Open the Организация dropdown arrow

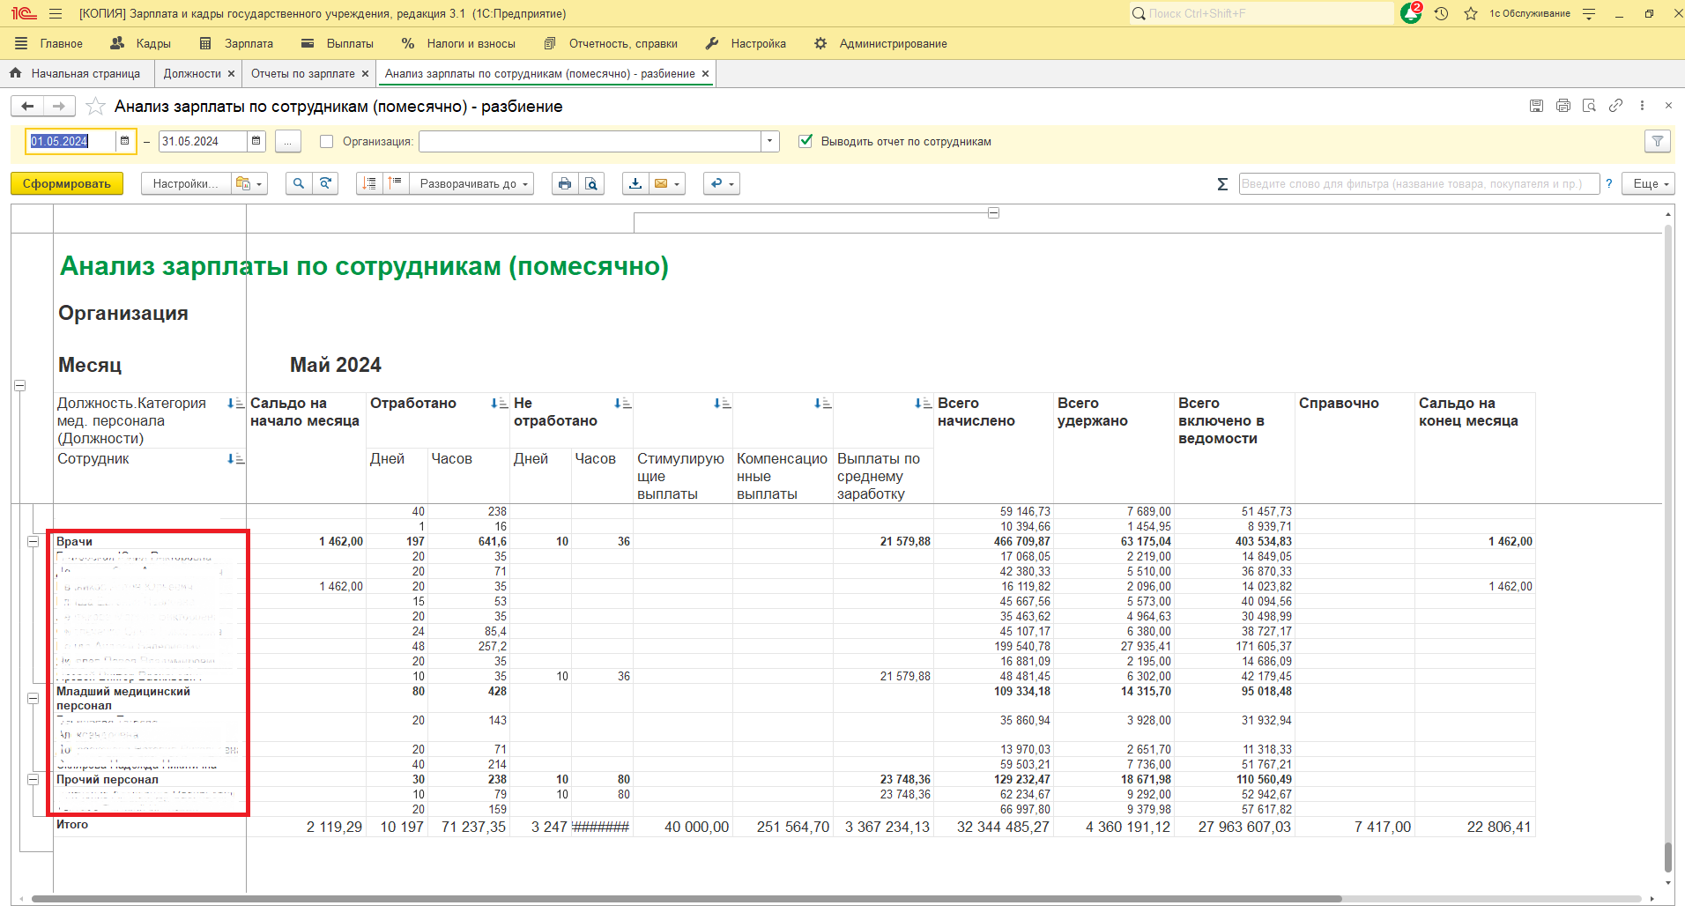point(769,141)
